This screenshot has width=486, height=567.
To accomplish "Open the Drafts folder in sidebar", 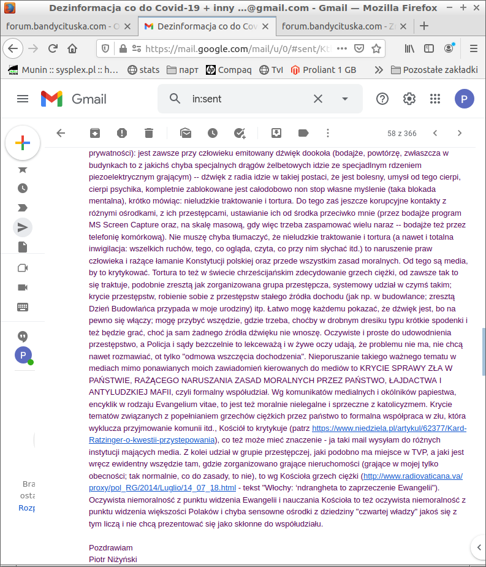I will pos(23,247).
